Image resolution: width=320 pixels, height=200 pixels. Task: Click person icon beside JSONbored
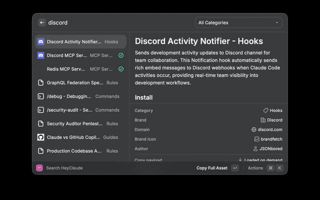255,149
